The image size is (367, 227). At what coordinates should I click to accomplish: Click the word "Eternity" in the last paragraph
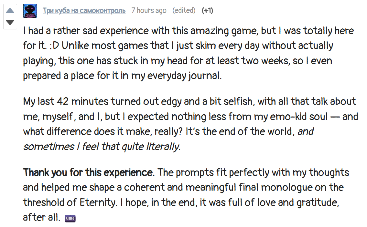click(97, 202)
